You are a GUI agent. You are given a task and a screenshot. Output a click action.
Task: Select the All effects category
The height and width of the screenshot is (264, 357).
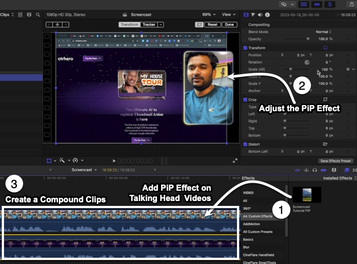point(245,201)
